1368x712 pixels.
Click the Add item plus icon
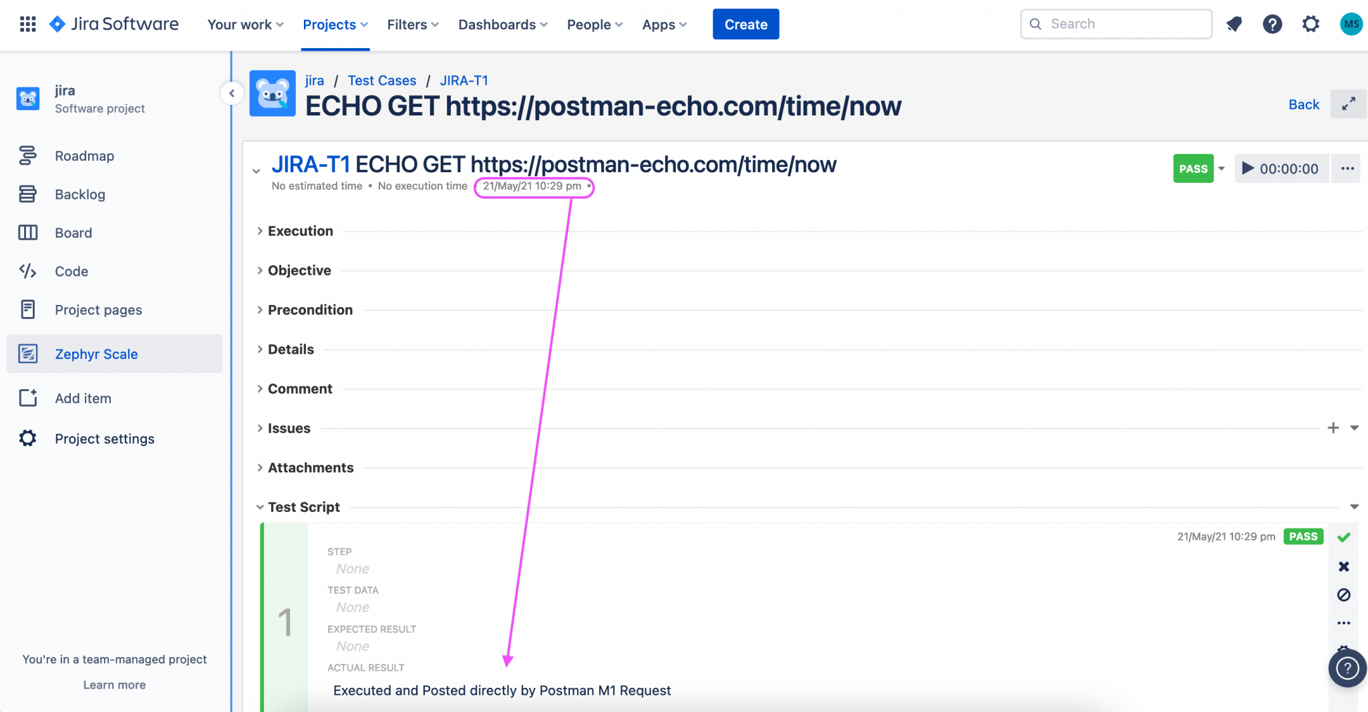[27, 398]
